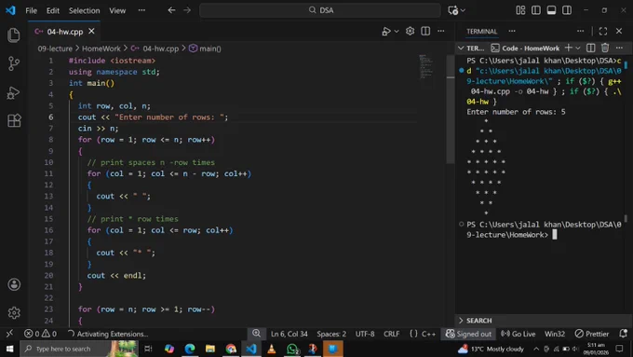Select the Code - HomeWork terminal

click(525, 48)
